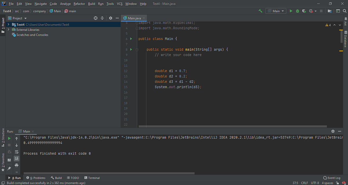Print the console output
Screen dimensions: 348x185
coord(17,165)
